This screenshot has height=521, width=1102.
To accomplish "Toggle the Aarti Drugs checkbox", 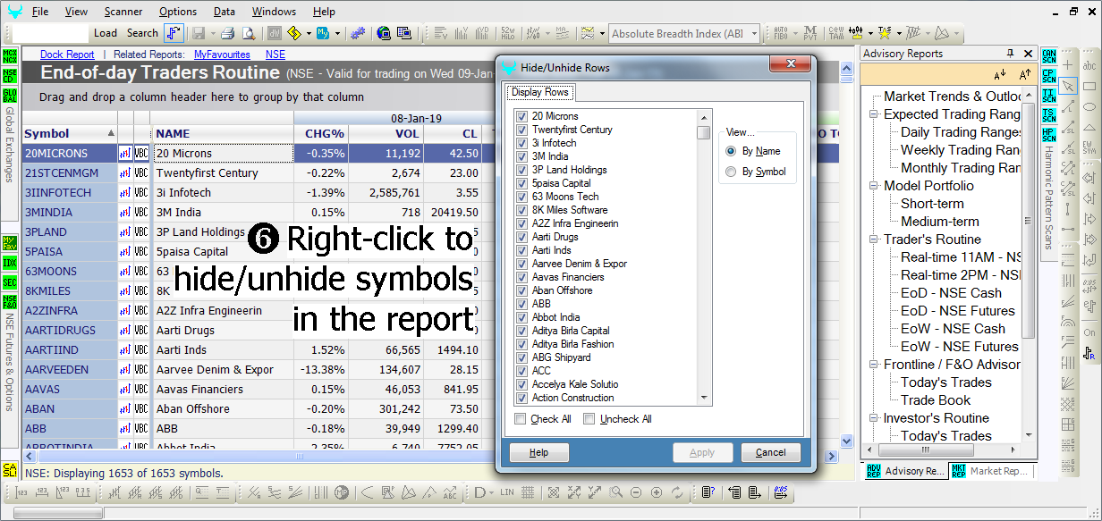I will (521, 237).
